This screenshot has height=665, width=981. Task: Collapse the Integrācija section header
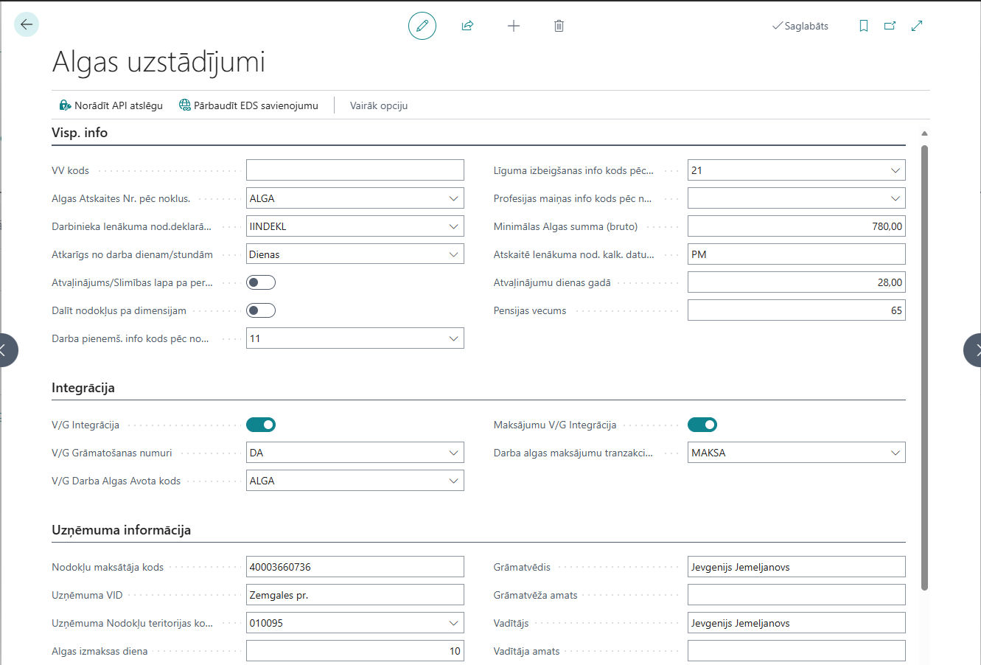coord(83,388)
